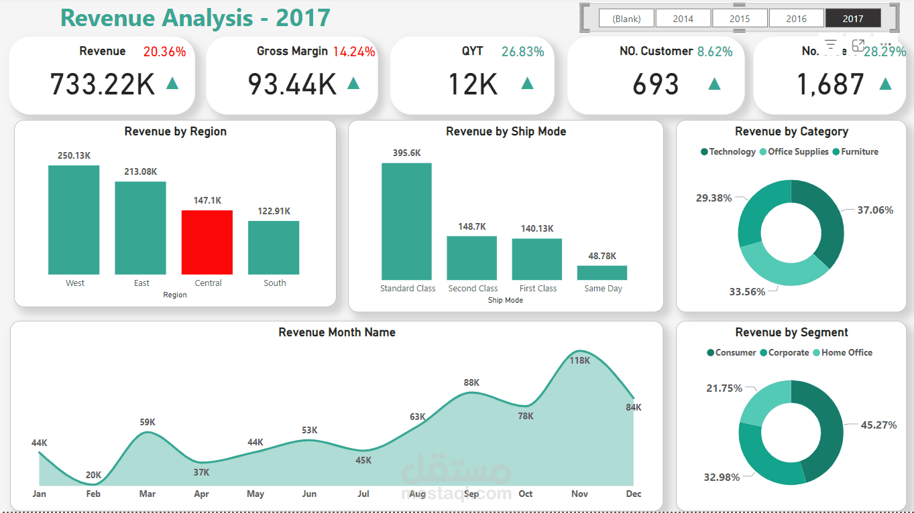
Task: Click the Revenue value 733.22K
Action: click(x=103, y=84)
